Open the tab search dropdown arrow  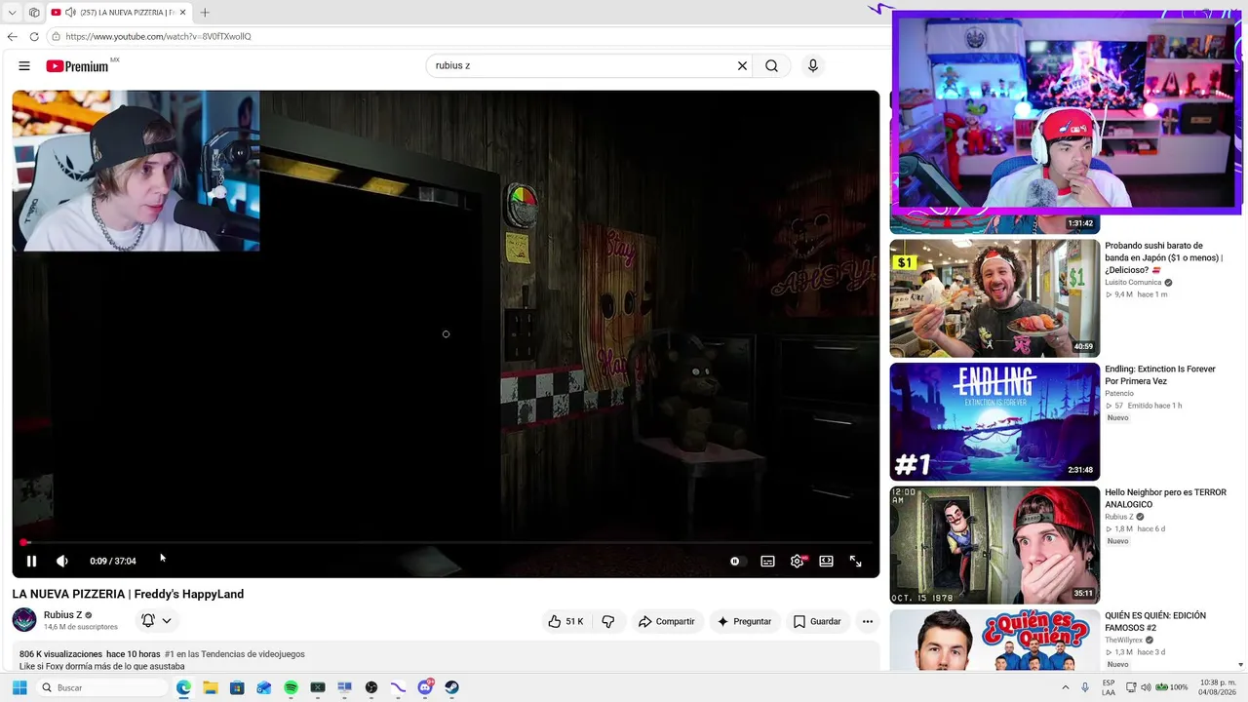click(12, 13)
